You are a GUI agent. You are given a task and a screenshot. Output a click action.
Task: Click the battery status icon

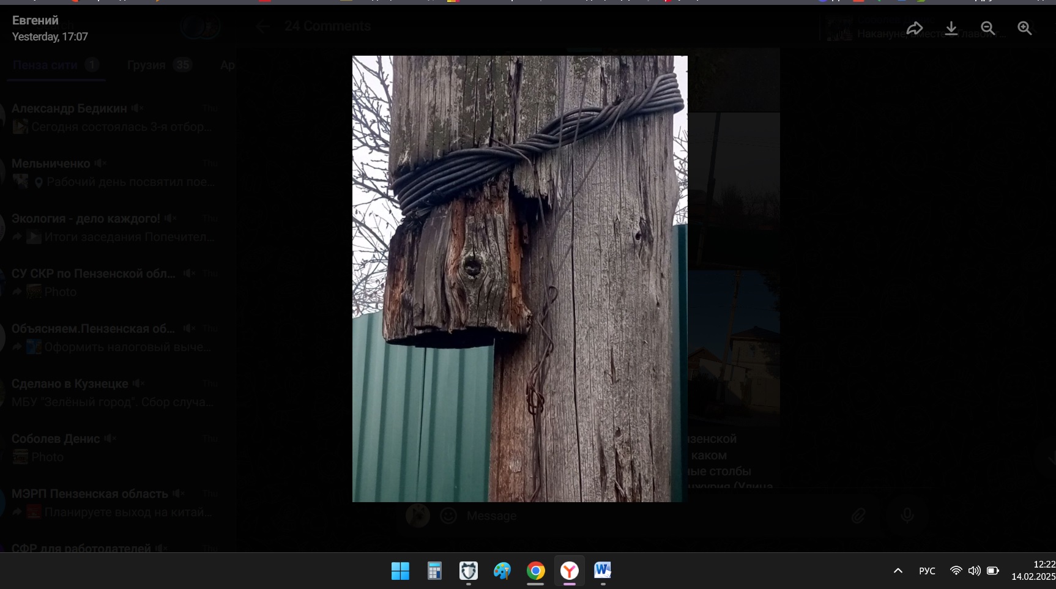(993, 571)
